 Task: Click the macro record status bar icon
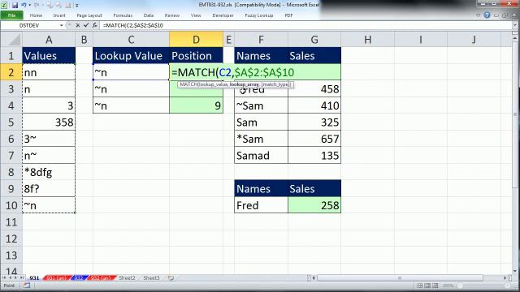[x=27, y=286]
